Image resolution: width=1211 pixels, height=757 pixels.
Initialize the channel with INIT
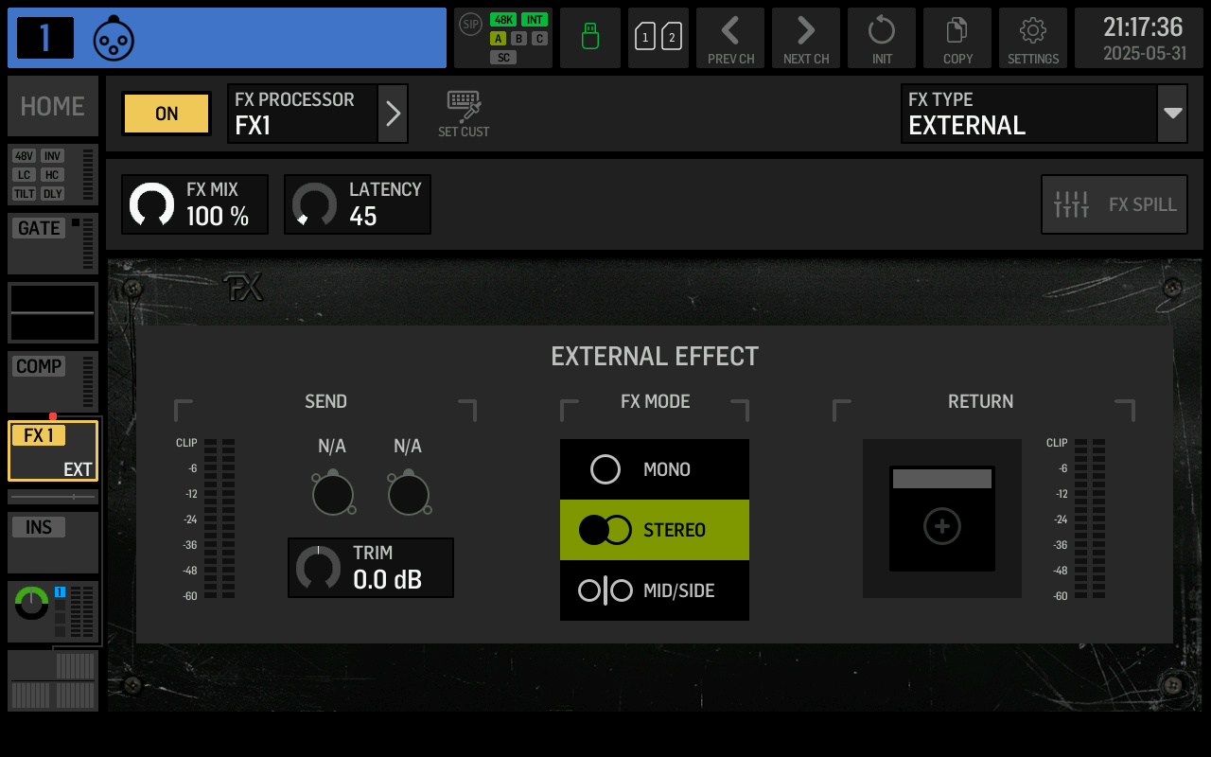pos(881,38)
